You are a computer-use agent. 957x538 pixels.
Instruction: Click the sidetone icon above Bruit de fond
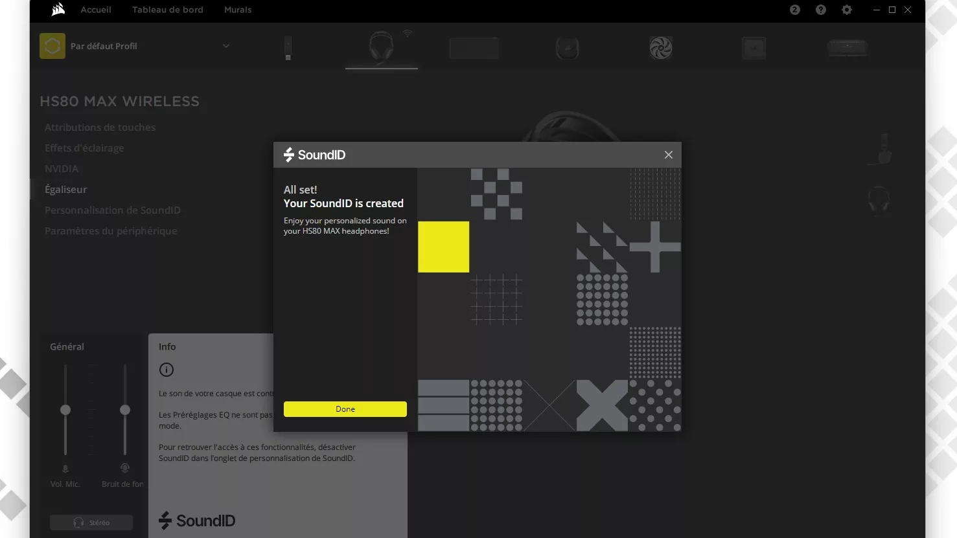(125, 468)
